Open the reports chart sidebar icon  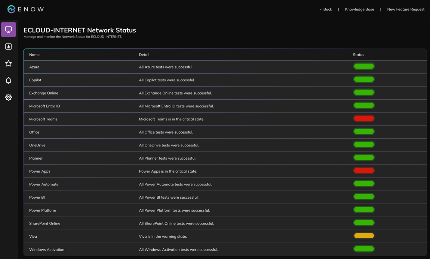[x=8, y=47]
